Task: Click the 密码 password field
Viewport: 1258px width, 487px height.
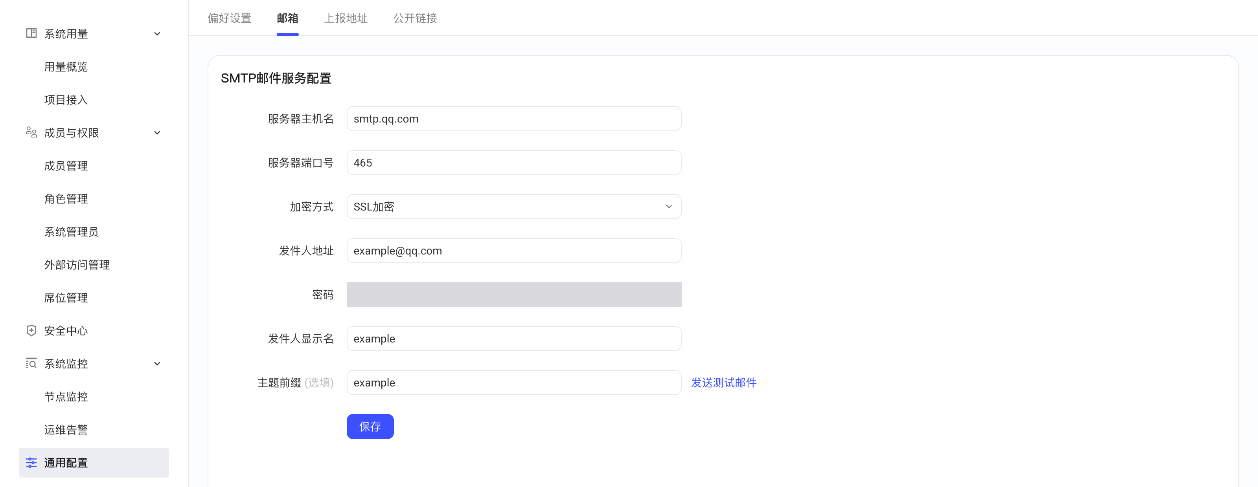Action: [514, 294]
